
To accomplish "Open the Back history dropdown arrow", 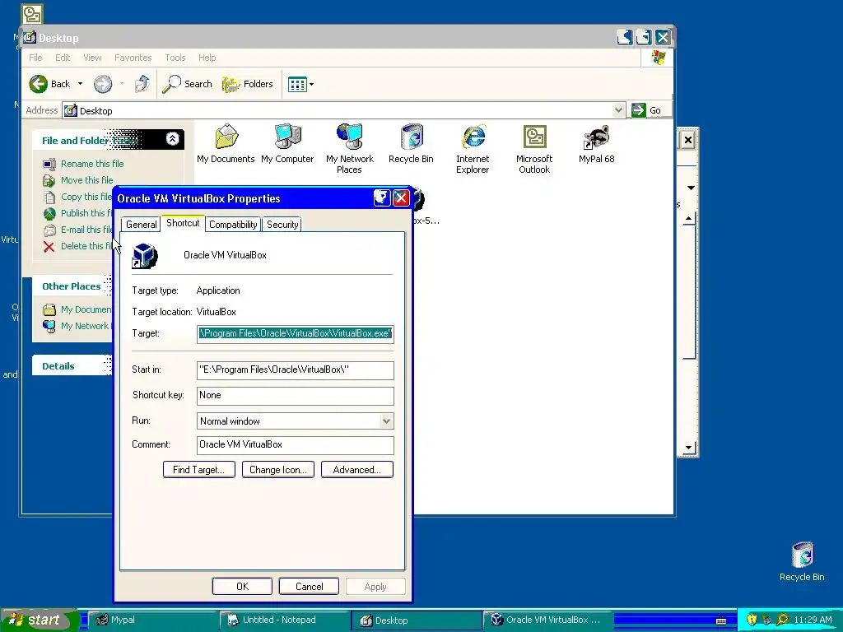I will pos(80,84).
